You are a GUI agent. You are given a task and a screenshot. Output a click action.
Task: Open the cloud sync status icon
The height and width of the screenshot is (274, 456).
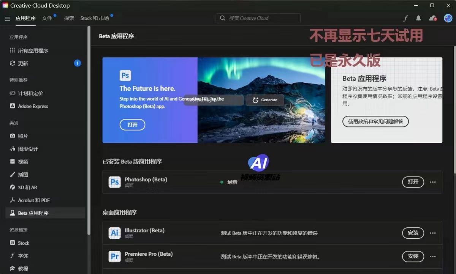pos(432,18)
